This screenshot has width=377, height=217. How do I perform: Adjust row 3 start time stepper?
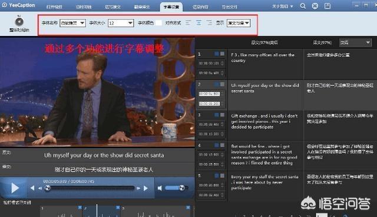pyautogui.click(x=222, y=124)
